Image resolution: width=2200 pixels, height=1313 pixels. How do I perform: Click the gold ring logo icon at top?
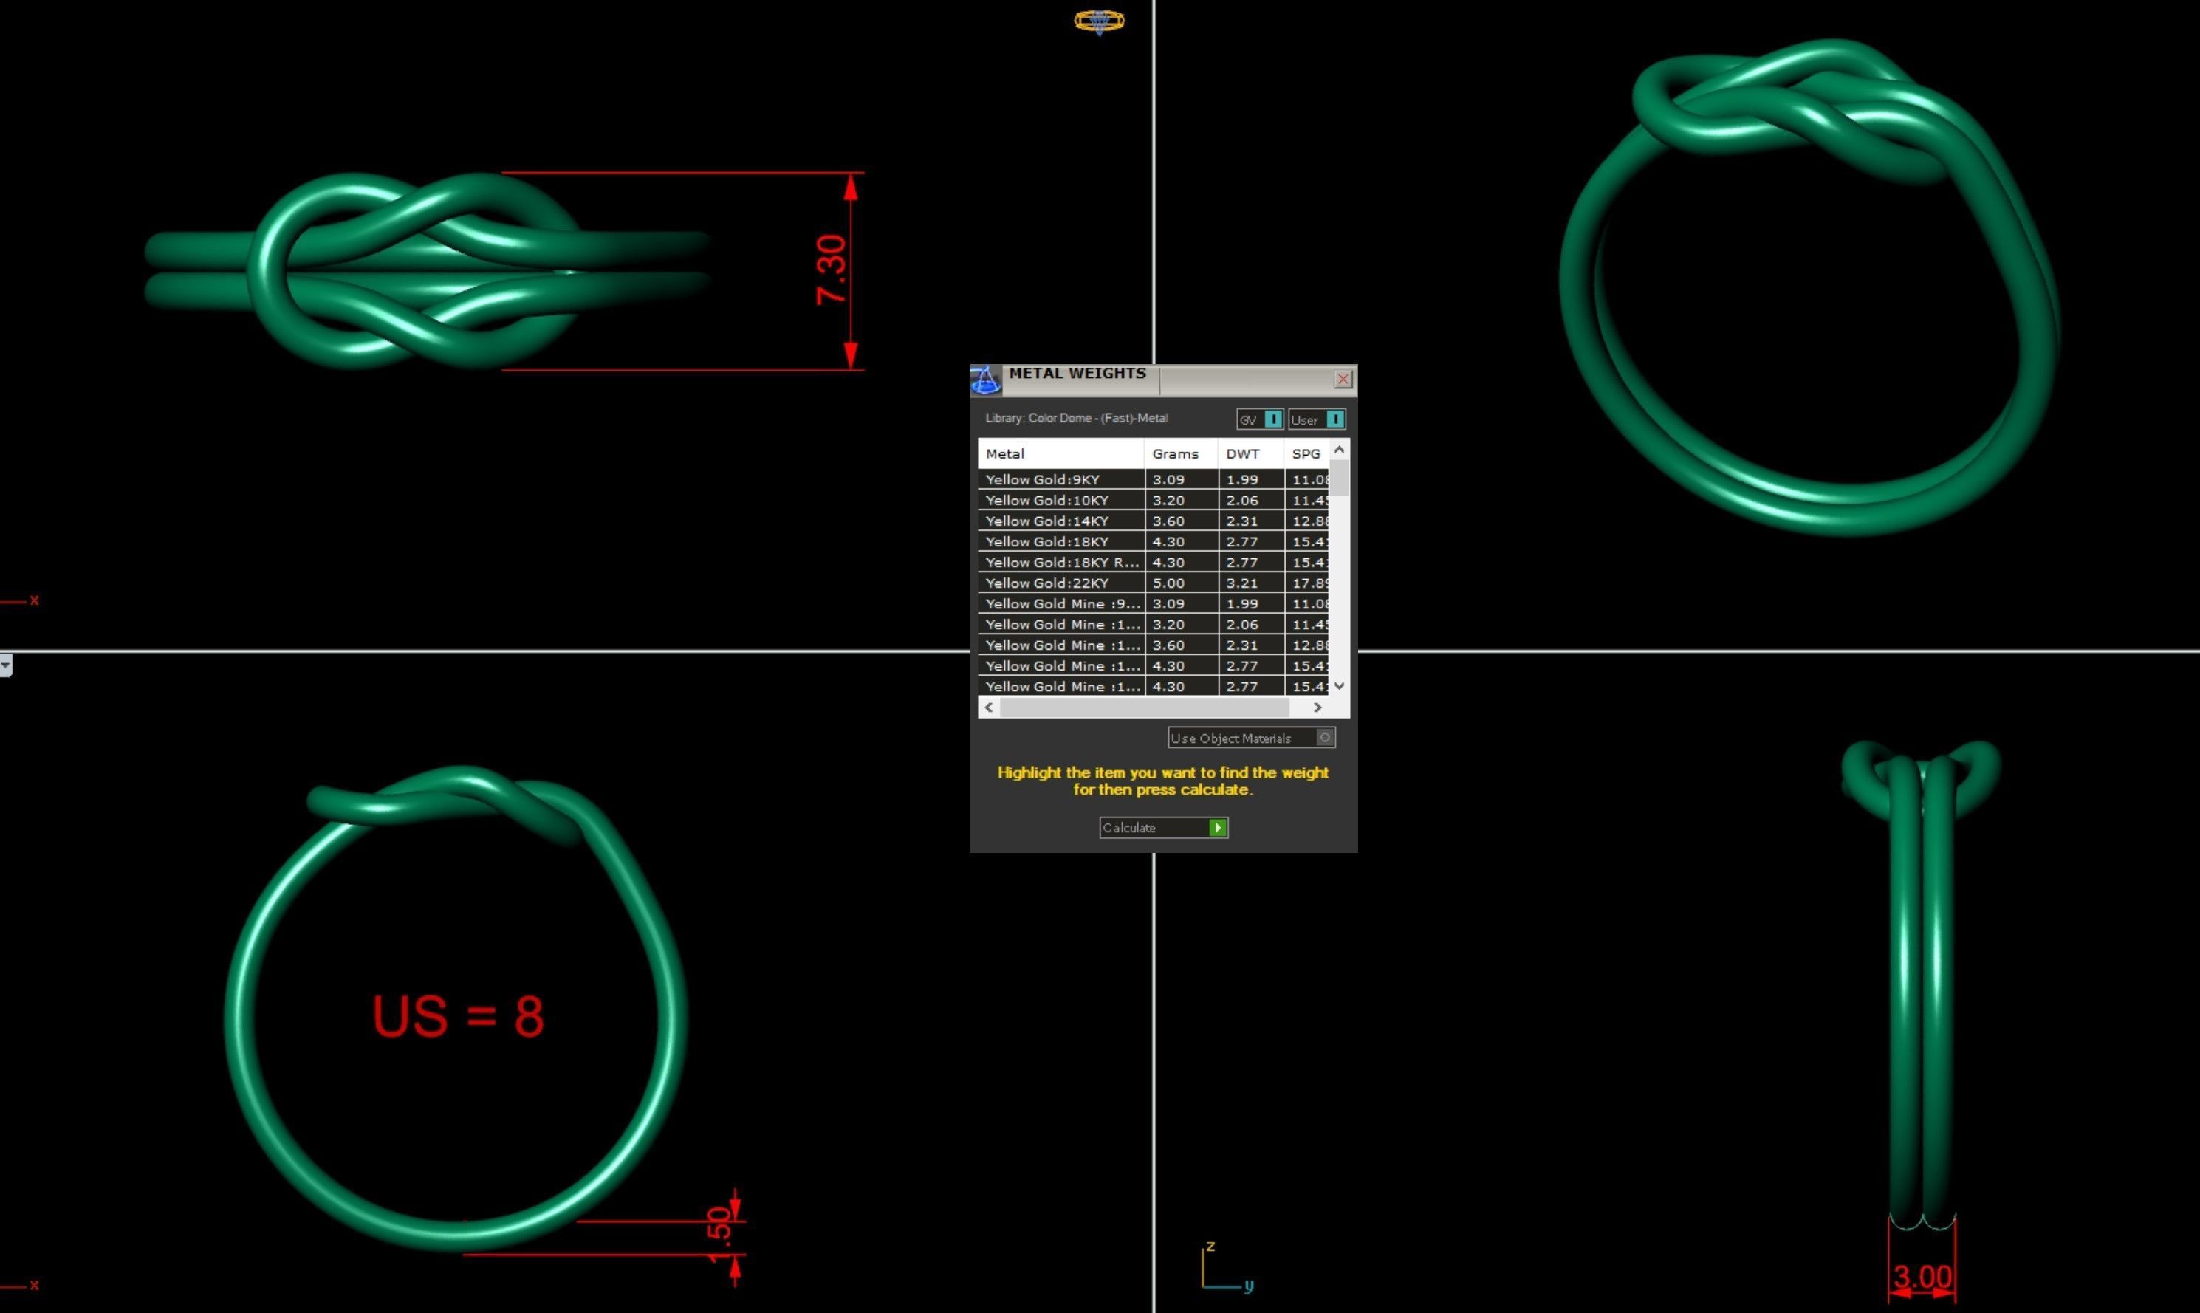coord(1100,21)
